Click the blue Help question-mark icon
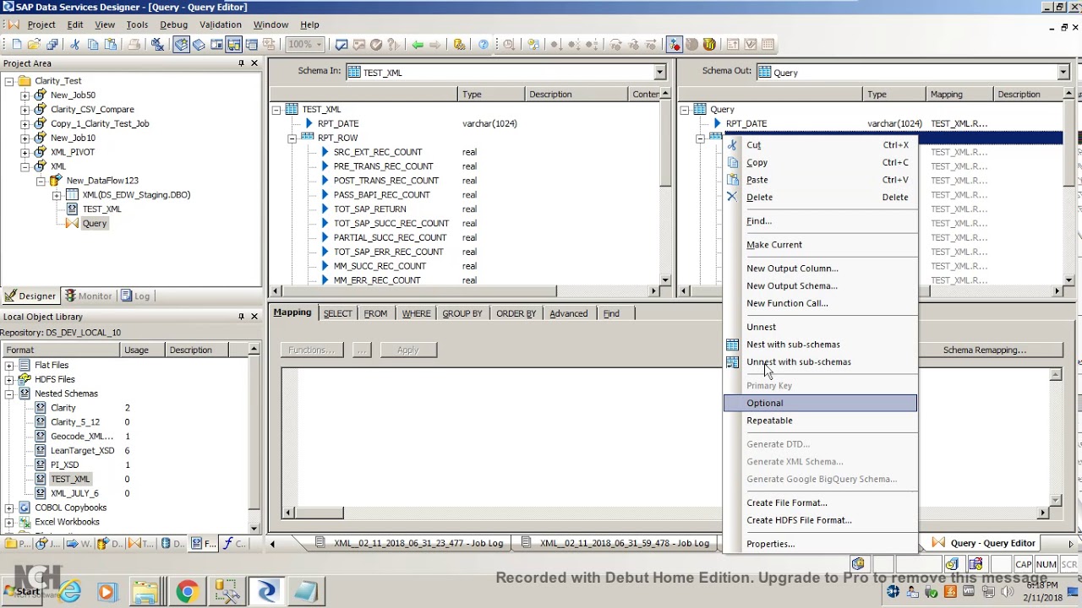 [484, 45]
